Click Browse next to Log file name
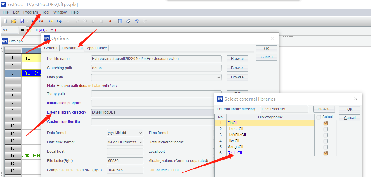 tap(237, 59)
